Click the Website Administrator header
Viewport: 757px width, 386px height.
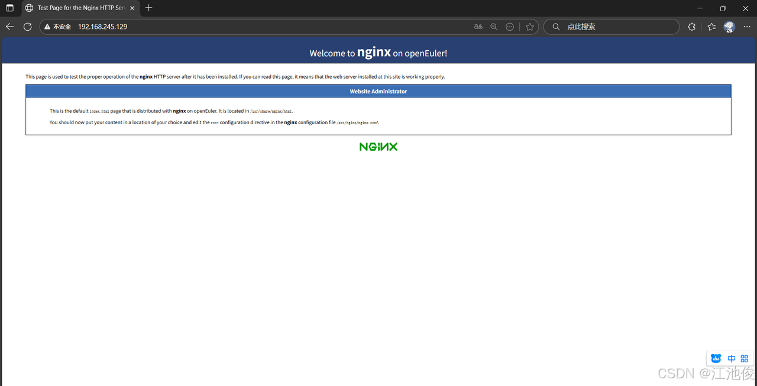coord(378,92)
